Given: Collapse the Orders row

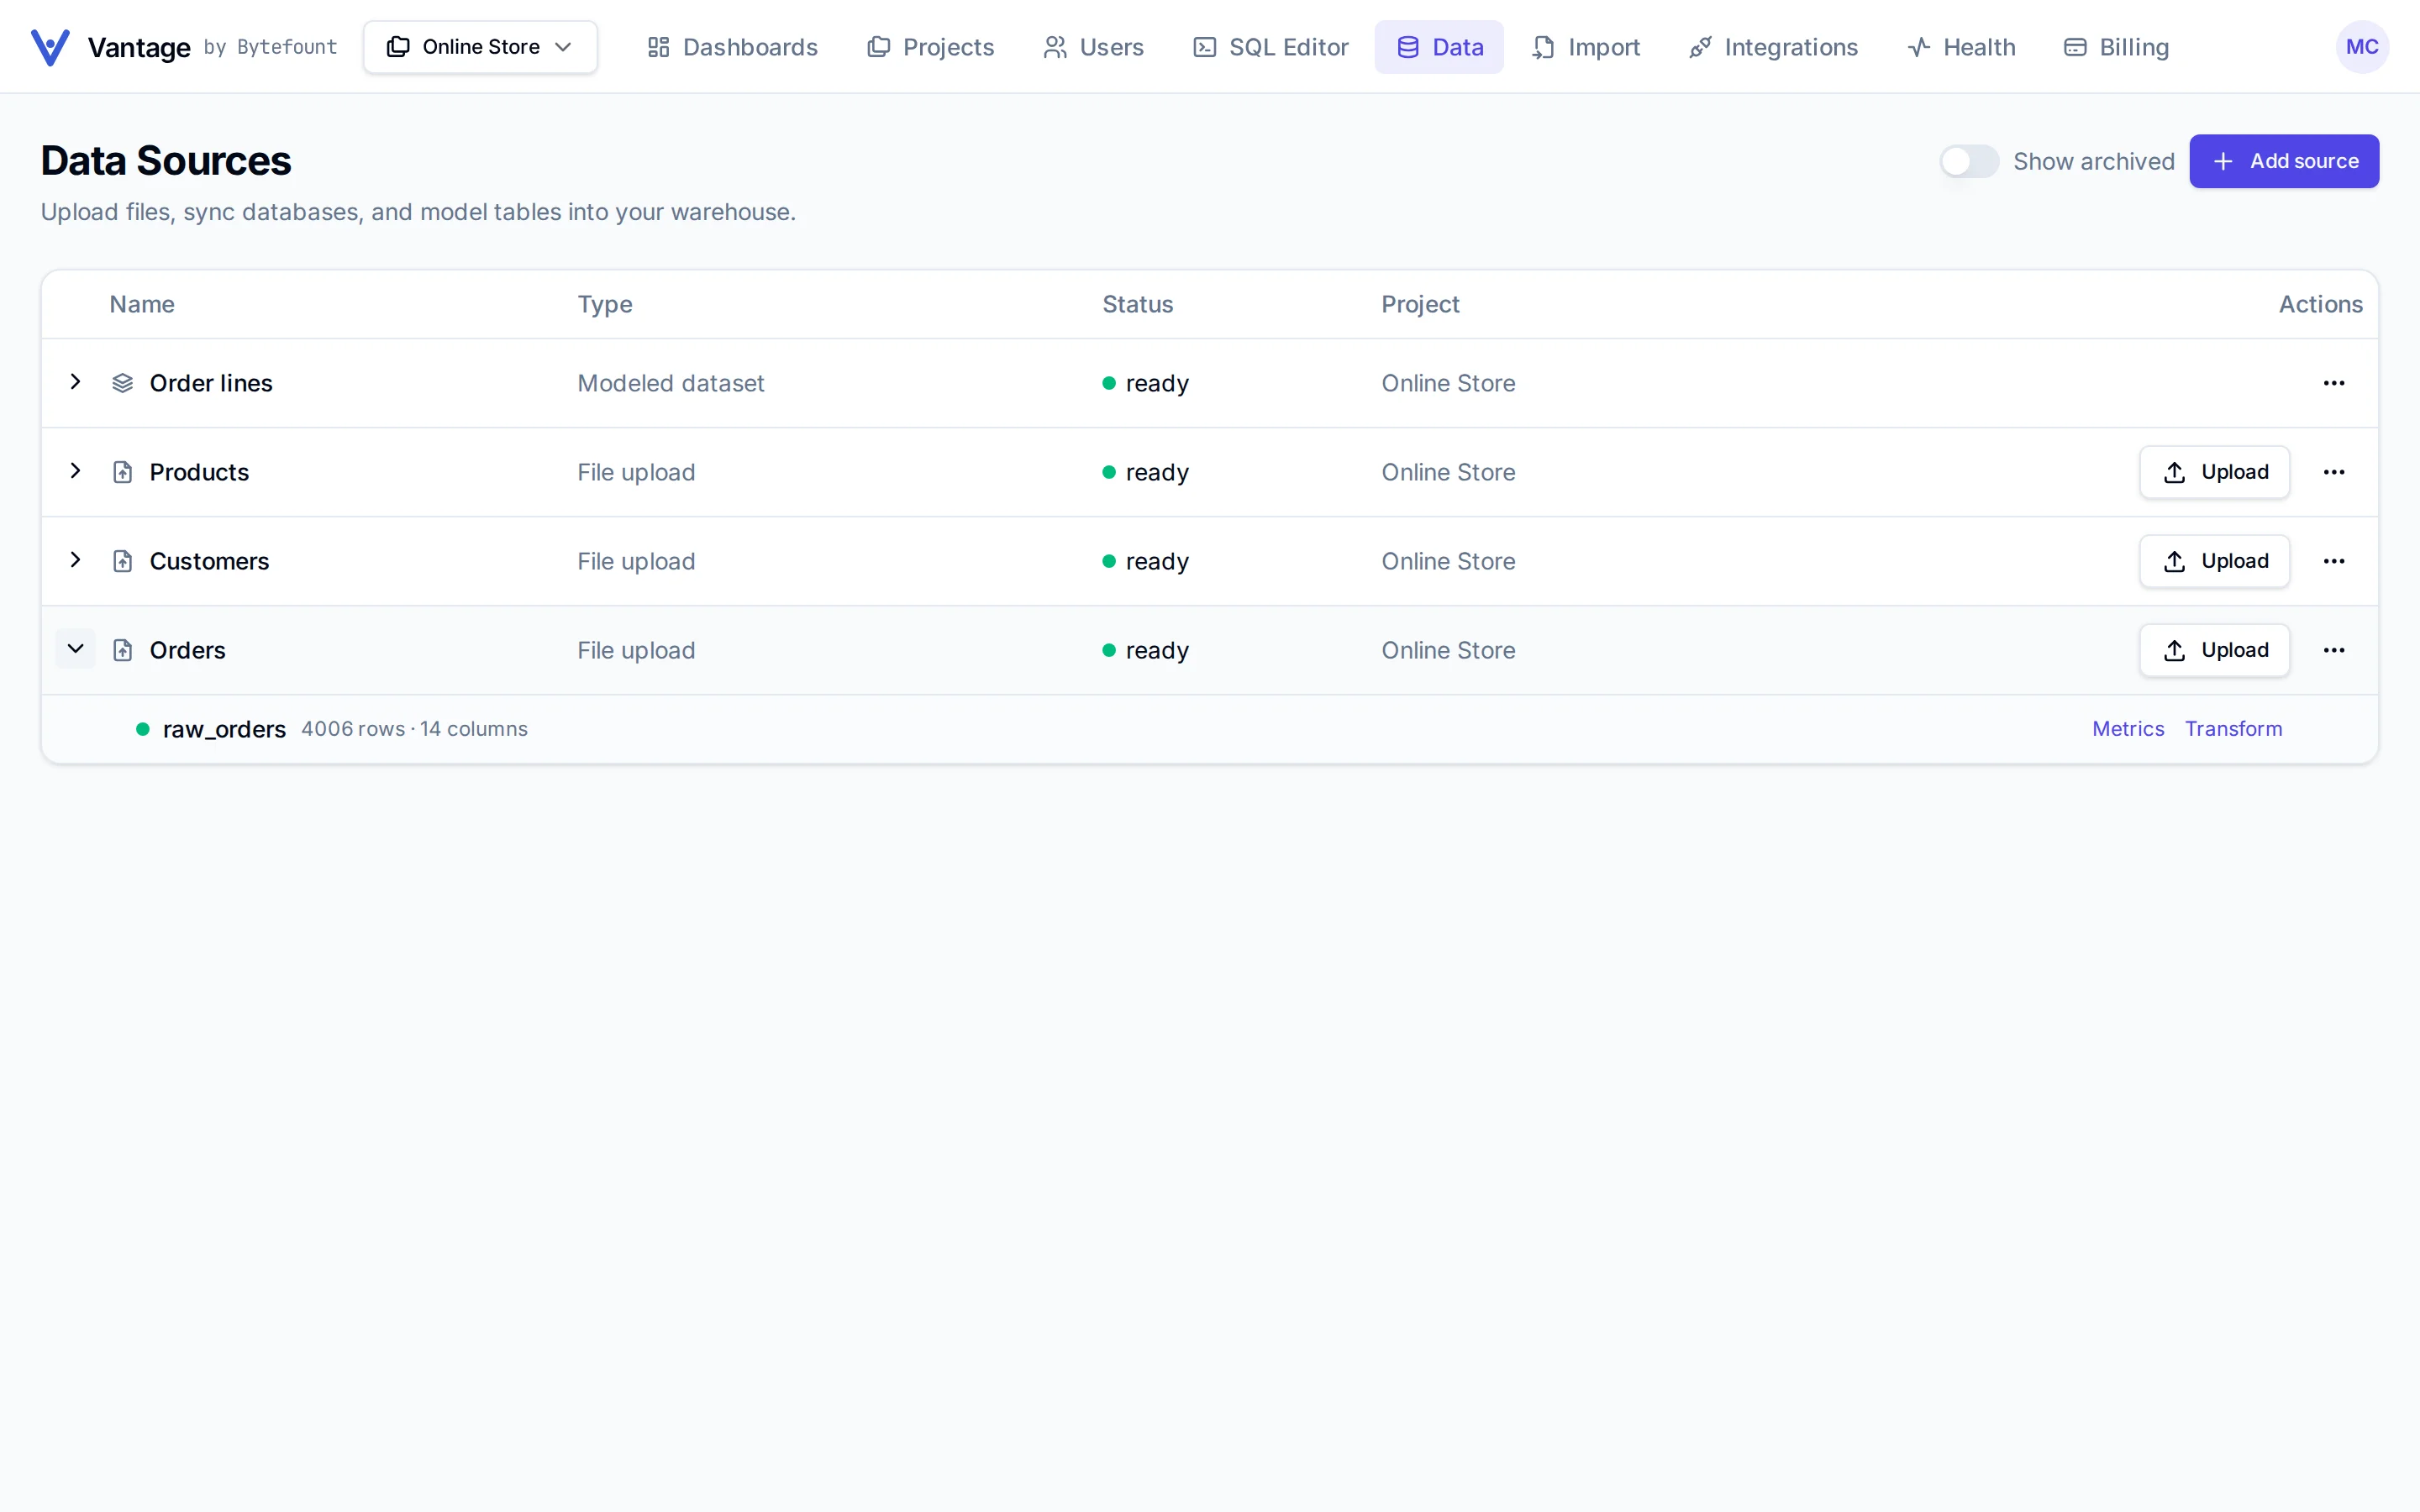Looking at the screenshot, I should tap(75, 649).
